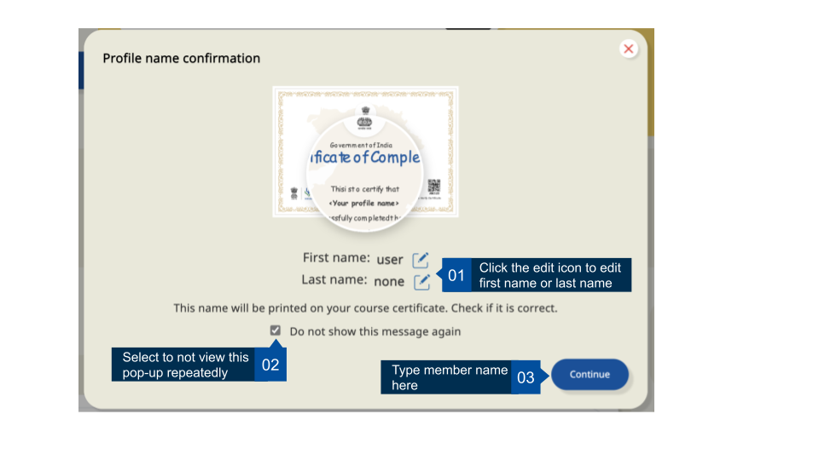Click the 'Profile name confirmation' dialog title
The image size is (819, 460).
click(182, 59)
